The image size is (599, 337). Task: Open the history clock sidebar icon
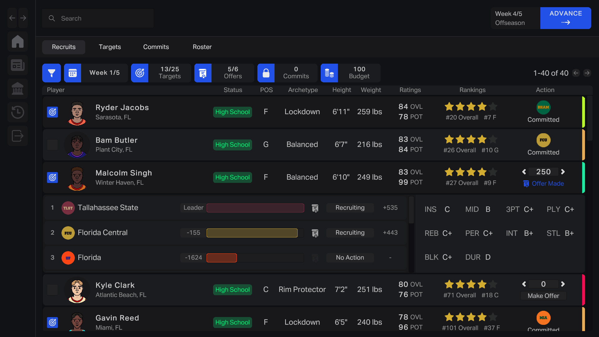[17, 112]
